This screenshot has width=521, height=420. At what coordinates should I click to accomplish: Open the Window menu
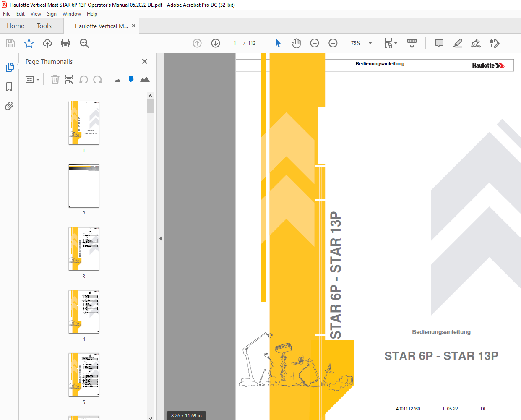[x=72, y=14]
